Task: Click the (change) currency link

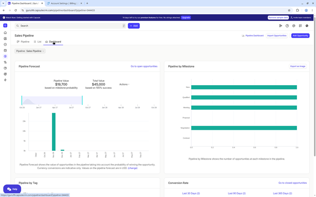Action: click(133, 168)
